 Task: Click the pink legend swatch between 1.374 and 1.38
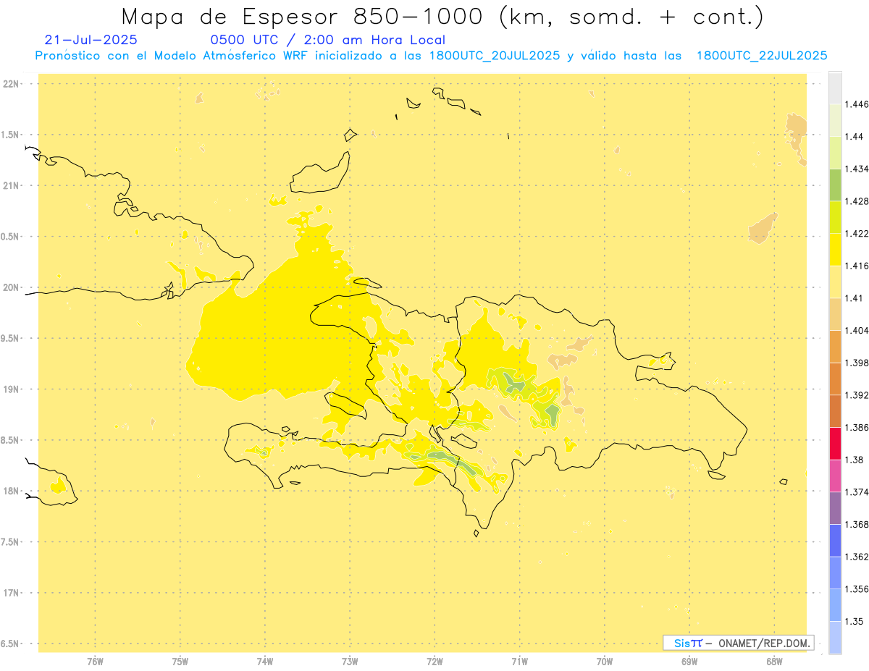pos(835,476)
